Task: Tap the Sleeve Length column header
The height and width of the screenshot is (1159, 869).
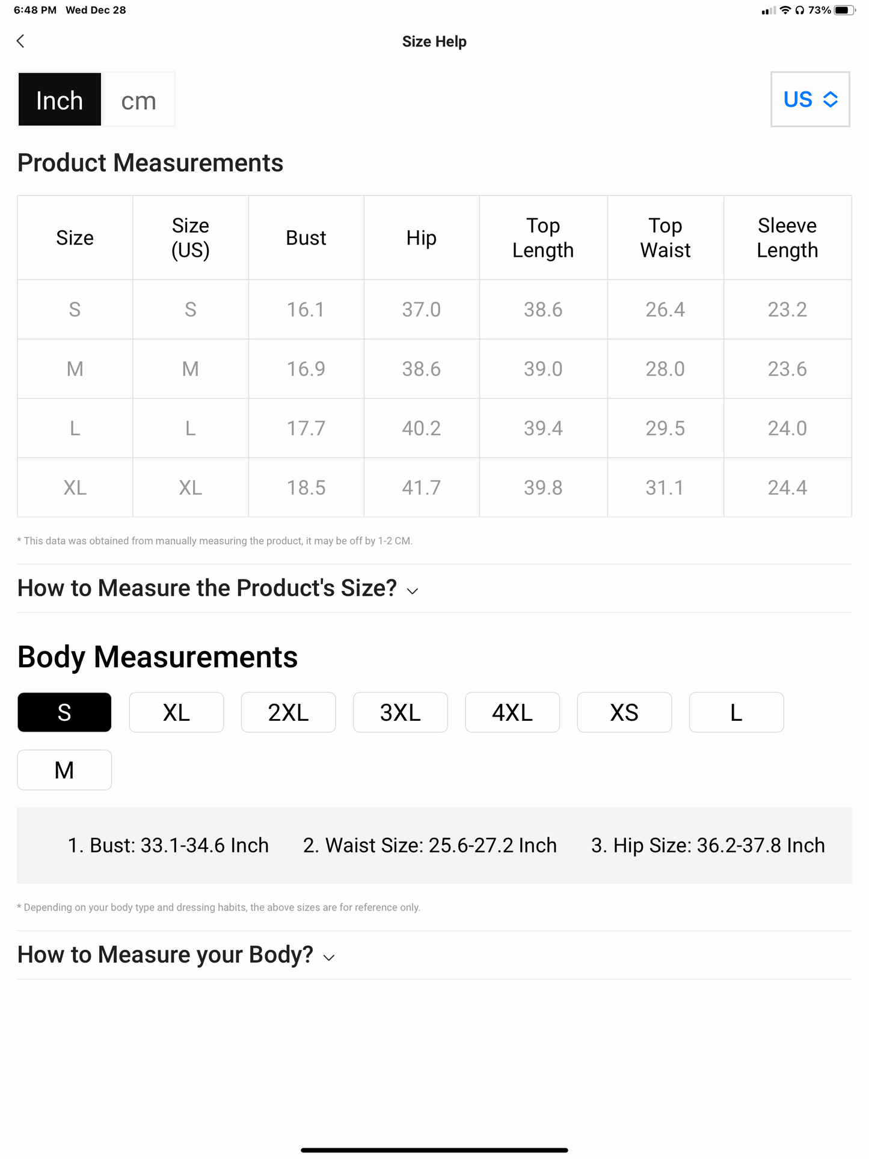Action: pos(787,237)
